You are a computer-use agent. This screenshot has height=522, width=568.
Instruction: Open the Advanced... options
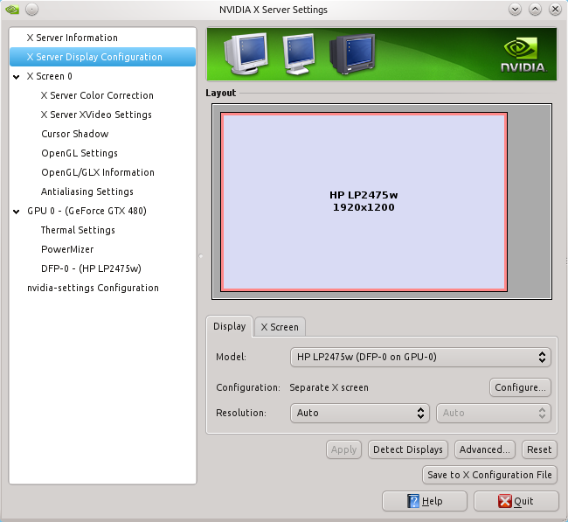point(484,449)
